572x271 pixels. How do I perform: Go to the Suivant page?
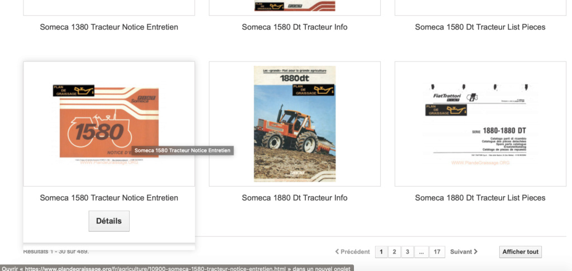(464, 251)
